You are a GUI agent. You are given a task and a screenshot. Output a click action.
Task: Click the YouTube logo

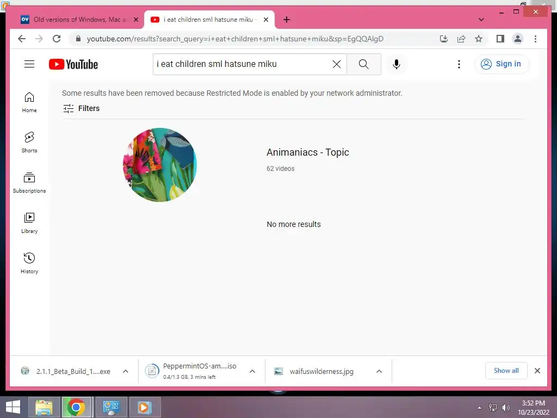point(73,64)
